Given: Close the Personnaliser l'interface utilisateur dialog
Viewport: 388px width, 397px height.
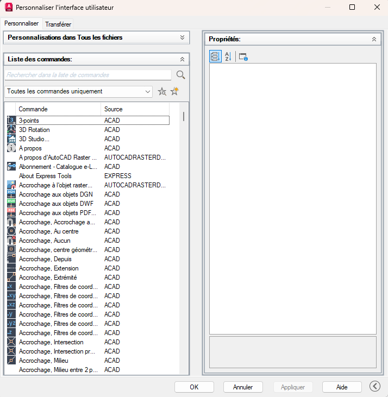Looking at the screenshot, I should pyautogui.click(x=377, y=7).
